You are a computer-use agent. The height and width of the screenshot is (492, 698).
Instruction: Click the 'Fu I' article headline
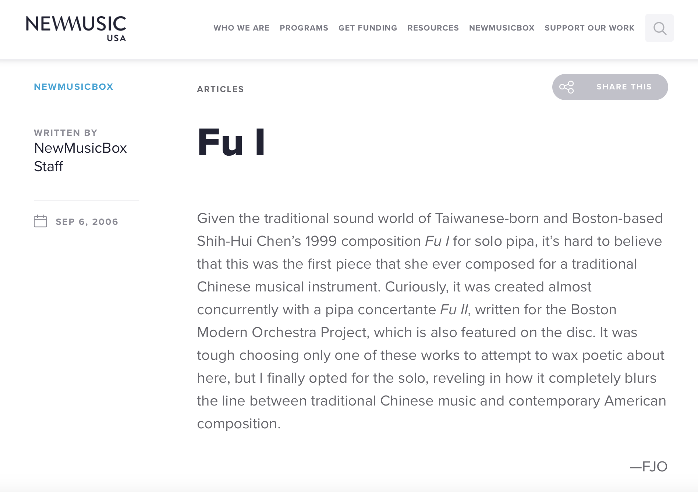pyautogui.click(x=231, y=143)
